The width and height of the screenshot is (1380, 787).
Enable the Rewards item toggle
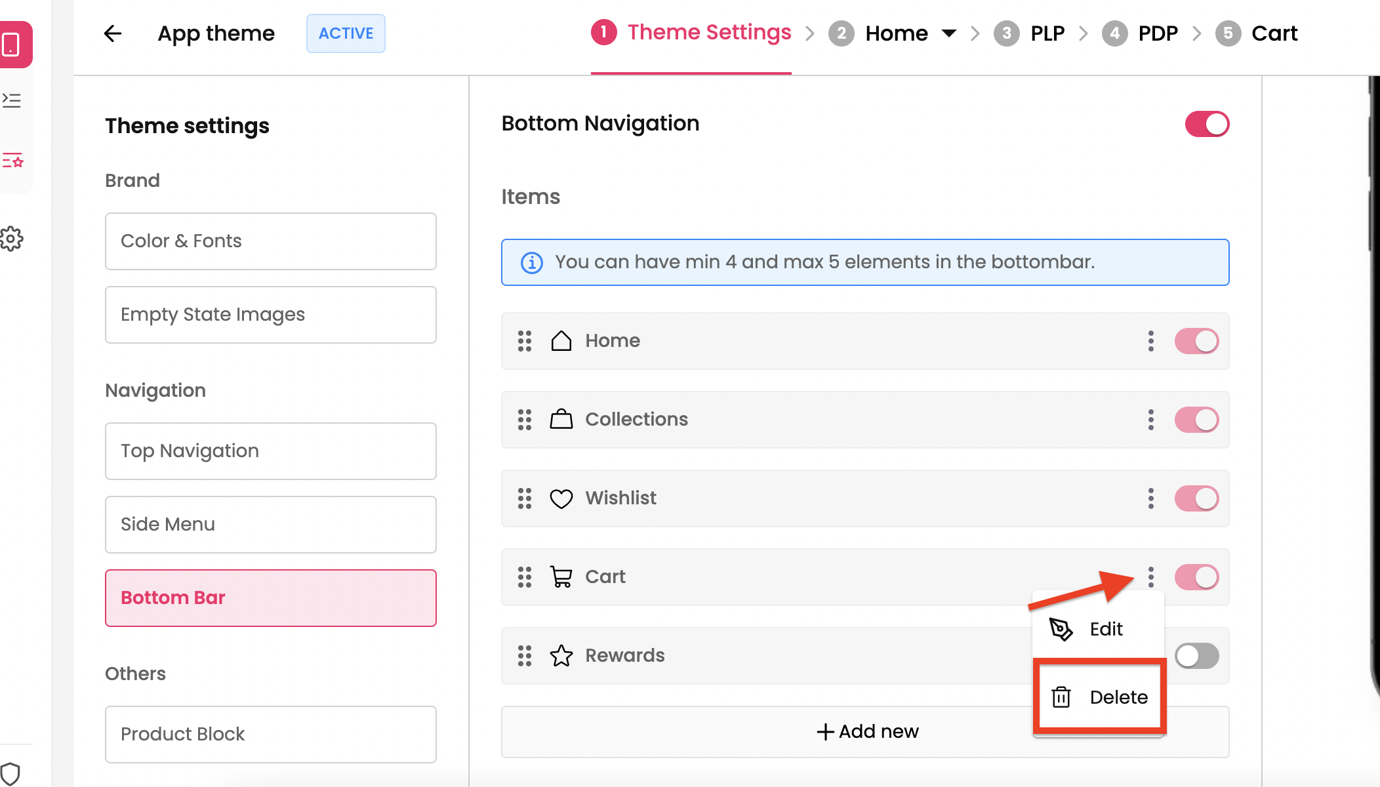tap(1196, 656)
